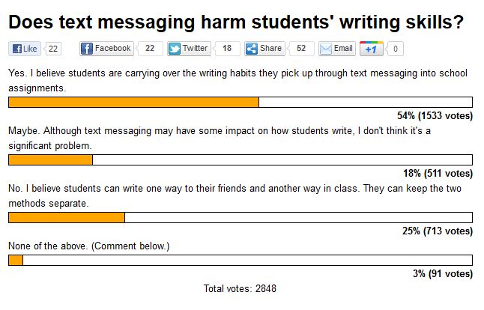Screen dimensions: 484x310
Task: Click the 3% None of the above bar
Action: (x=16, y=261)
